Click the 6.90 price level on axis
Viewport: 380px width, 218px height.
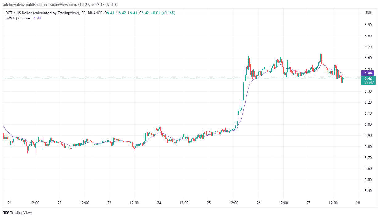368,25
